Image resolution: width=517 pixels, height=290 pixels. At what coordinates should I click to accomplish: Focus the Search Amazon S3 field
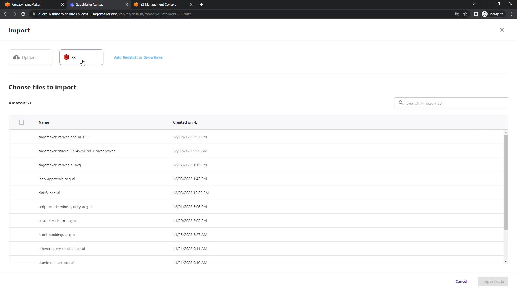click(x=455, y=103)
